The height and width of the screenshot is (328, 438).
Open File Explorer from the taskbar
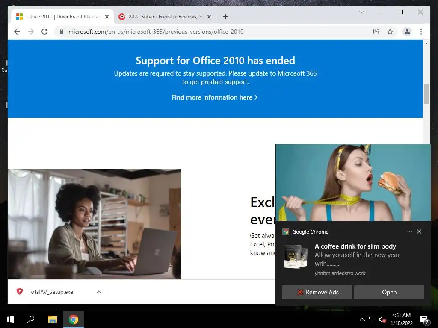(52, 319)
